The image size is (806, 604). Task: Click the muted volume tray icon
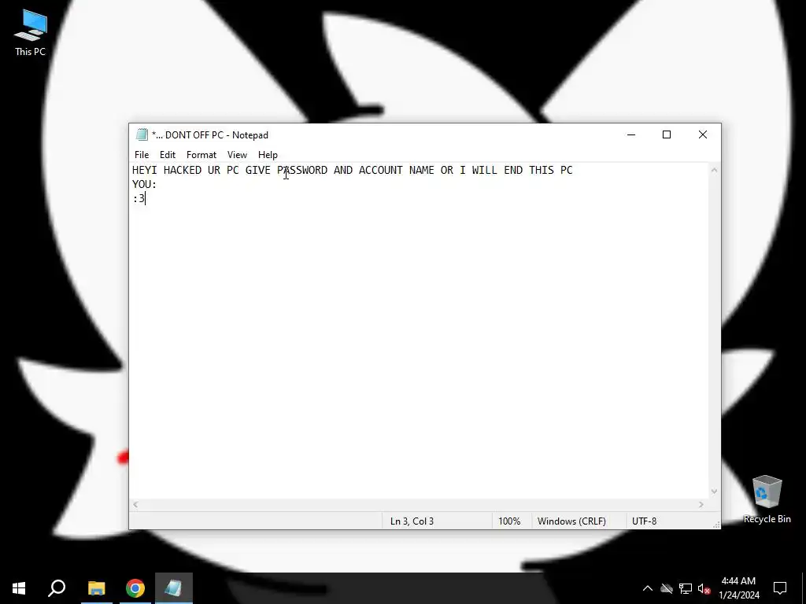pyautogui.click(x=704, y=588)
